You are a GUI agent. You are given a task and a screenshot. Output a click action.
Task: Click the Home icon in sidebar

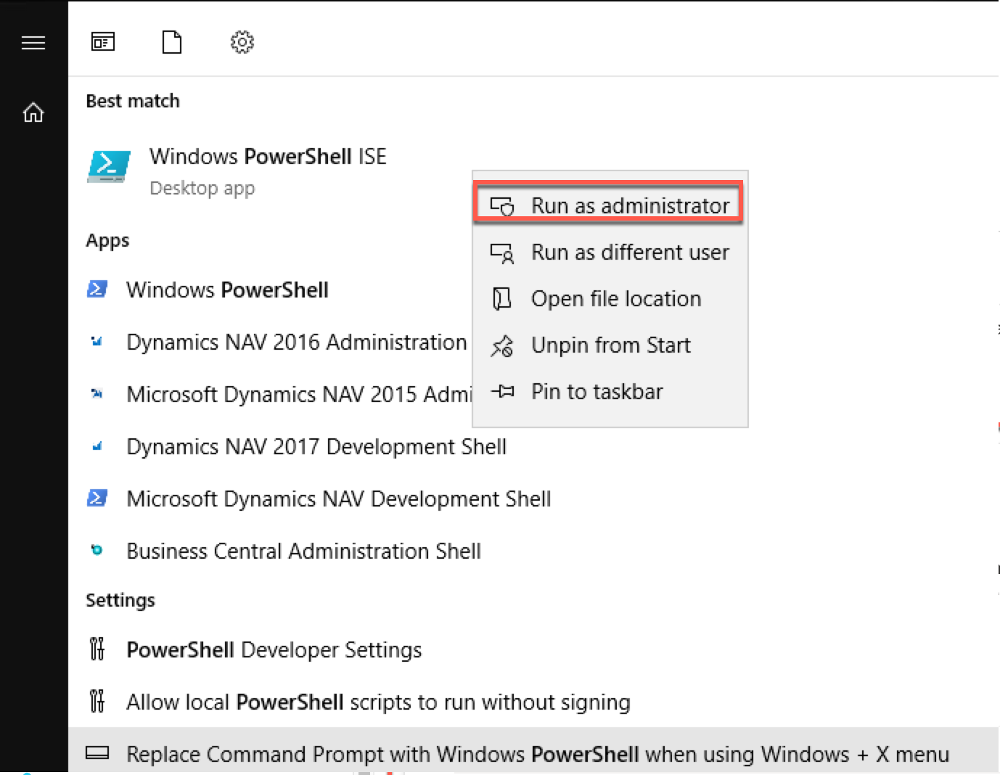coord(33,112)
